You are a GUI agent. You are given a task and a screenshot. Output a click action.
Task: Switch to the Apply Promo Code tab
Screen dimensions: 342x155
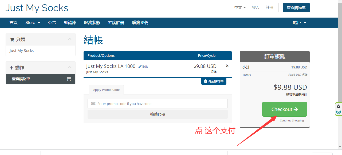pyautogui.click(x=106, y=90)
